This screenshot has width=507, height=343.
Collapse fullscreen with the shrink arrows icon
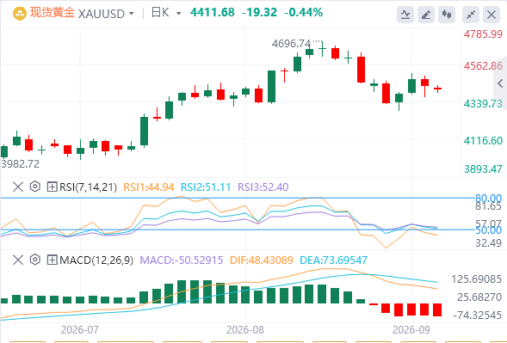(471, 15)
